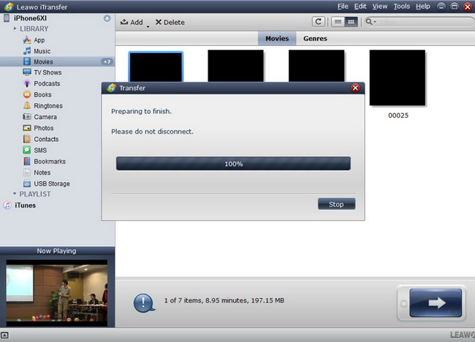Screen dimensions: 475x342
Task: Click the refresh button in toolbar
Action: coord(319,22)
